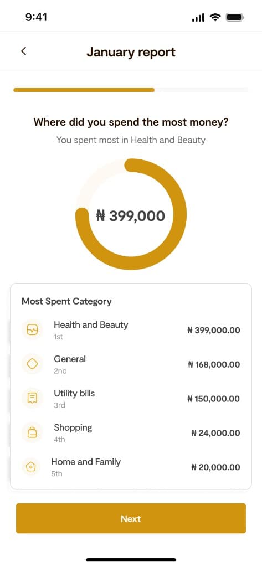Viewport: 262px width, 567px height.
Task: Tap the ₦ 399,000 donut chart center
Action: coord(130,216)
